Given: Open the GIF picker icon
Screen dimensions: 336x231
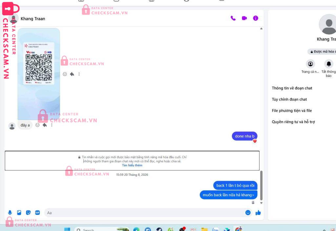Looking at the screenshot, I should coord(37,213).
